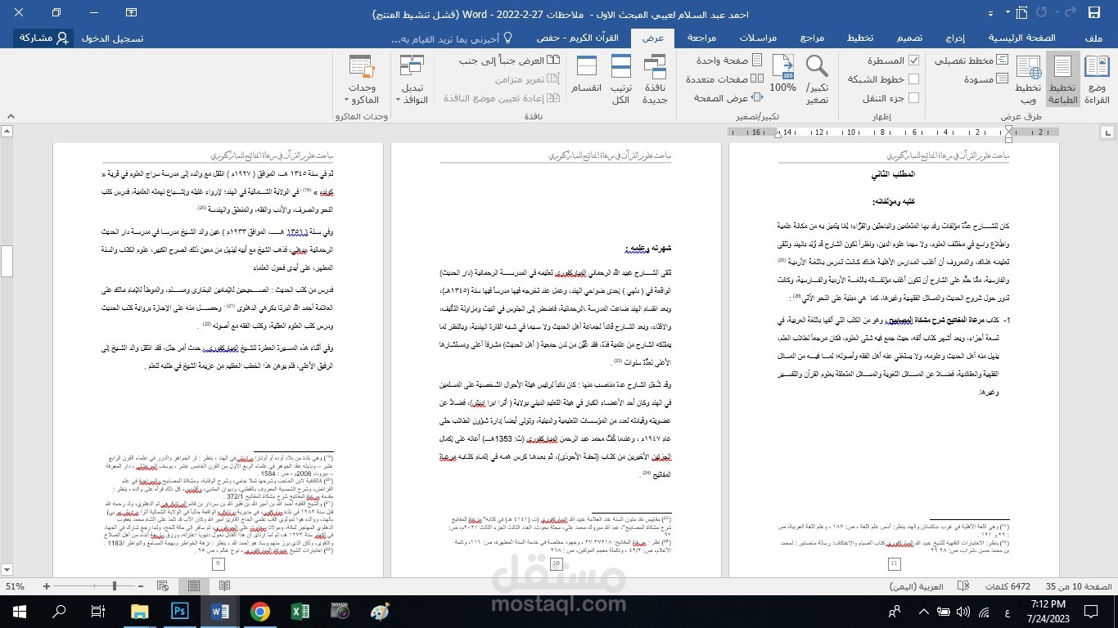
Task: Open Excel from the taskbar
Action: [300, 611]
